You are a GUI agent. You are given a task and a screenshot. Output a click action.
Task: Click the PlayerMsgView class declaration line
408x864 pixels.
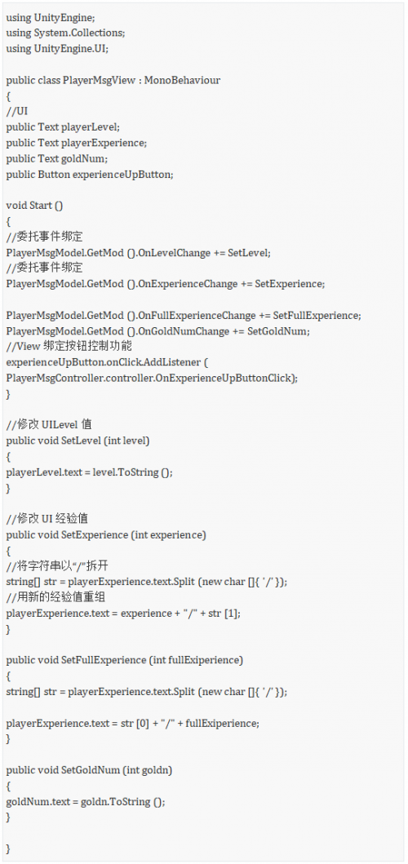tap(113, 81)
